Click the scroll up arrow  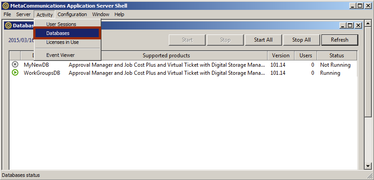click(x=368, y=23)
